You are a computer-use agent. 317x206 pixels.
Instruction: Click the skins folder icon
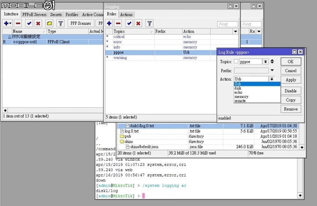click(122, 141)
